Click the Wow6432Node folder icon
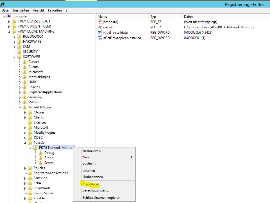The image size is (270, 203). click(x=25, y=107)
